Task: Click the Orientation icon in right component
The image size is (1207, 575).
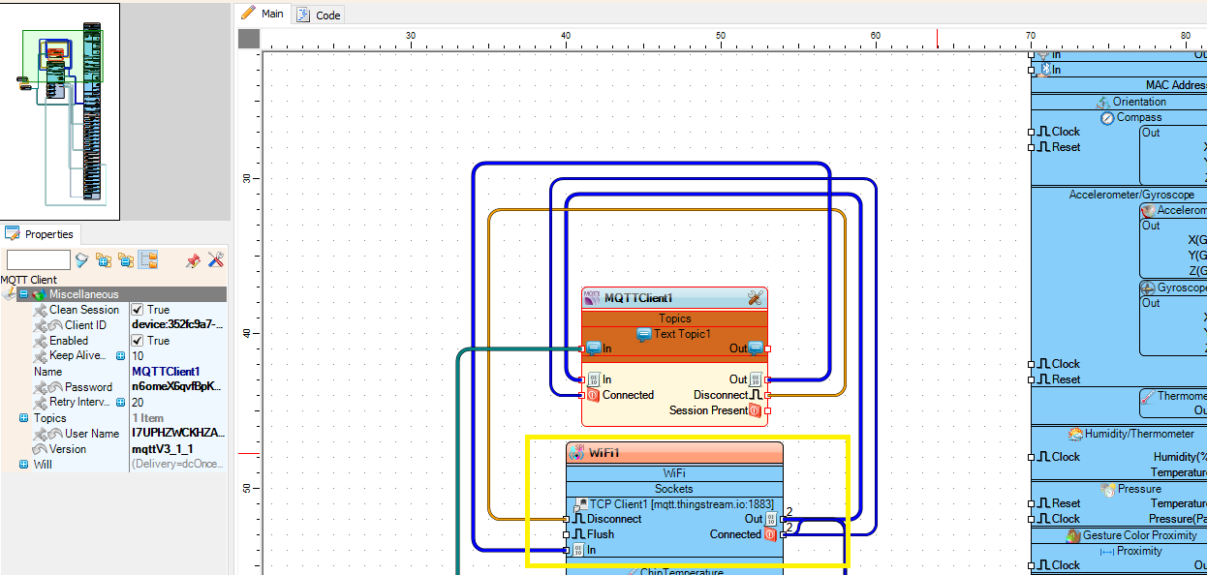Action: 1102,102
